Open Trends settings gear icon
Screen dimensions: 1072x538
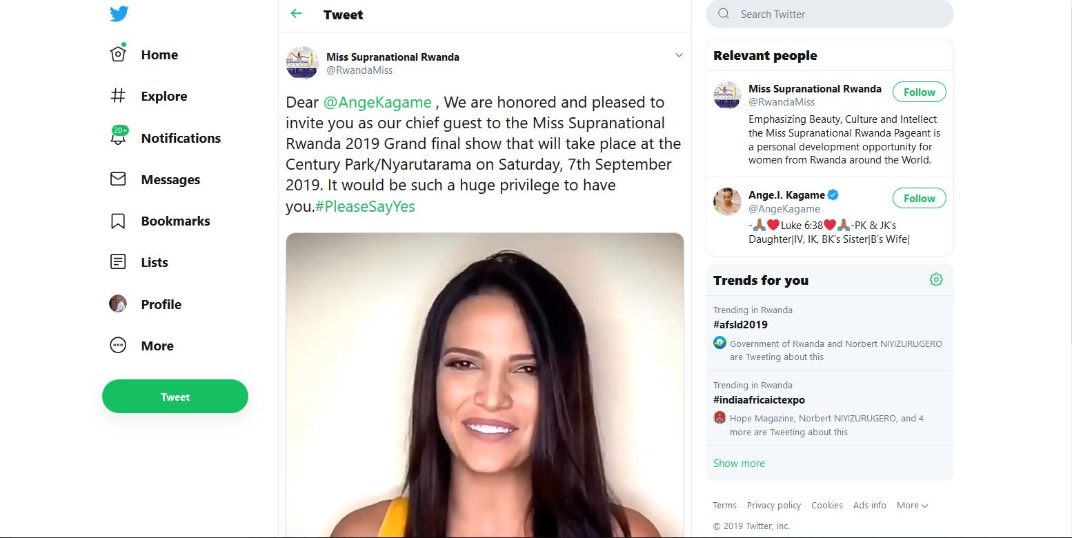[936, 279]
